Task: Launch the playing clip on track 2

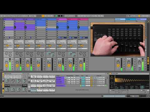Action: (15, 27)
